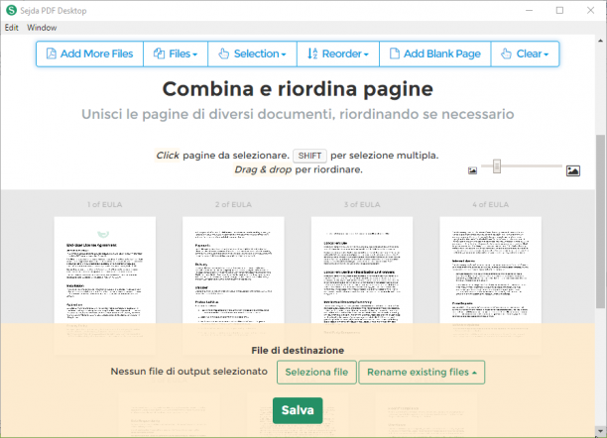Open the Reorder dropdown options
Screen dimensions: 607x438
338,54
